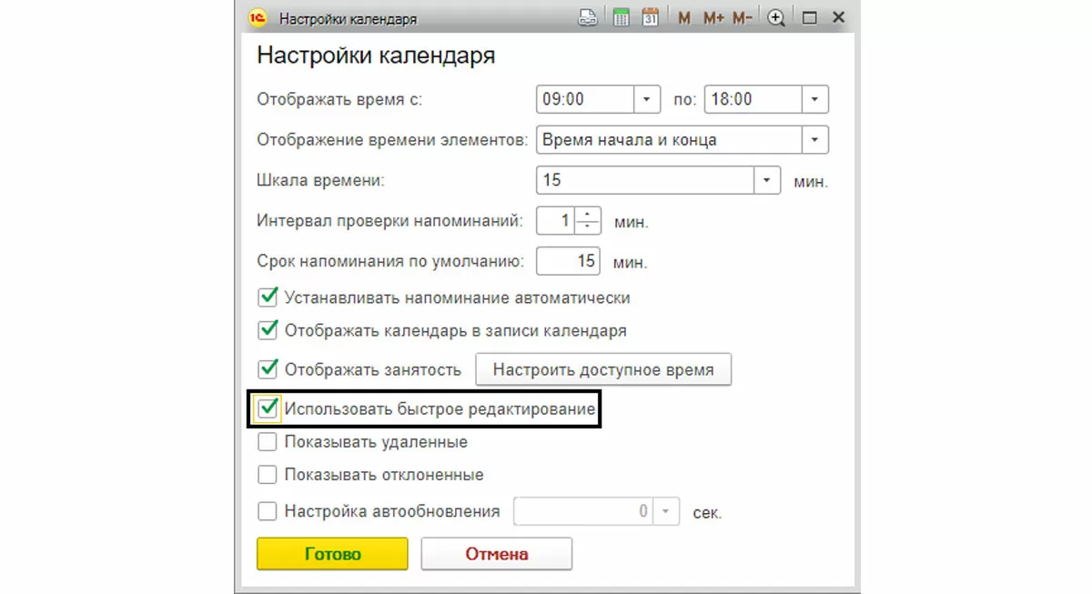Viewport: 1092px width, 594px height.
Task: Click the M- memory subtract button
Action: 742,18
